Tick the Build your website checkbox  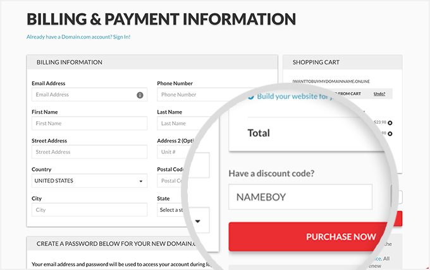point(250,97)
